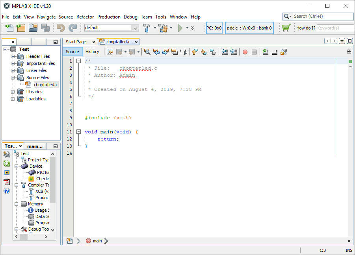Open the Production menu
Image resolution: width=355 pixels, height=255 pixels.
coord(109,17)
